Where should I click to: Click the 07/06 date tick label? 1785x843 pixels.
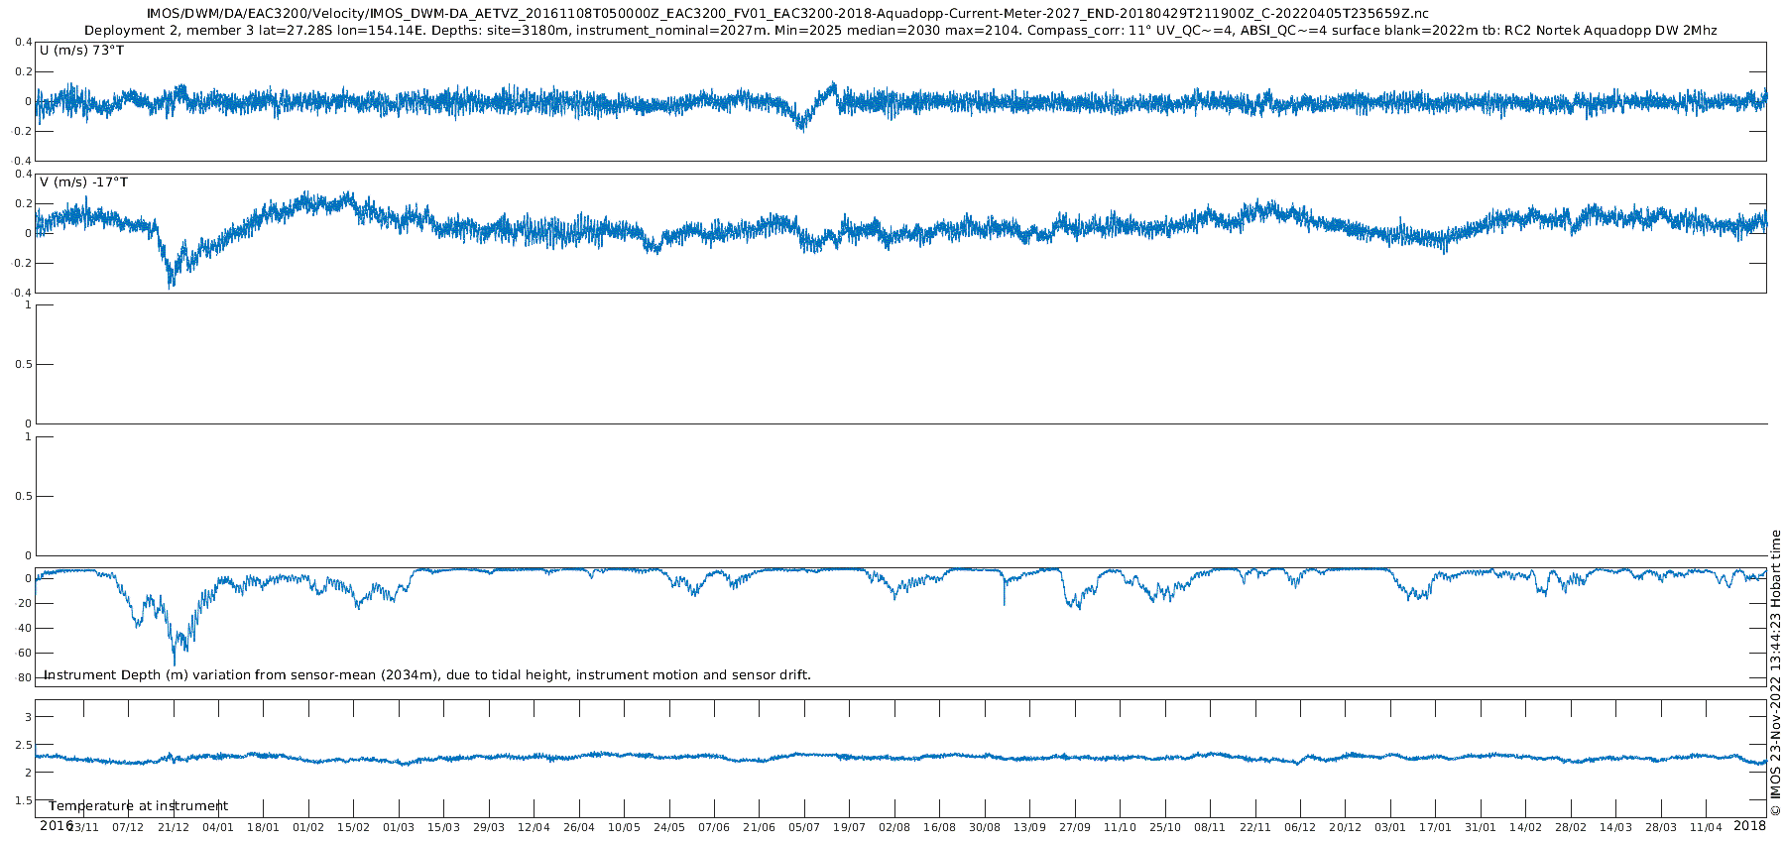pyautogui.click(x=714, y=828)
